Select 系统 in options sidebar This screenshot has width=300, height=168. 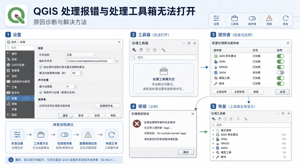pos(20,59)
